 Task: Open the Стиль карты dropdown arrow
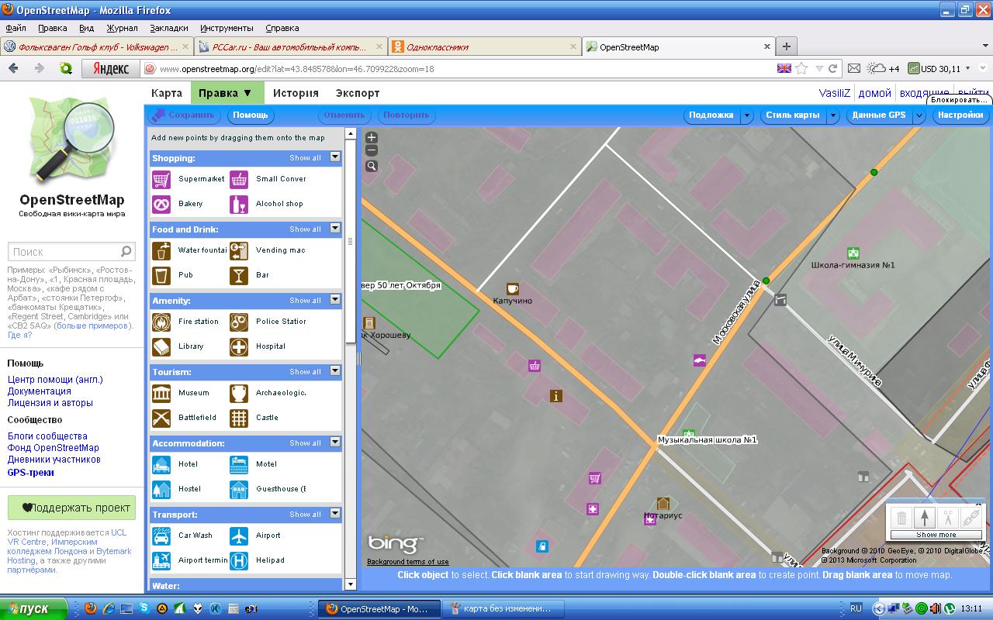tap(833, 115)
